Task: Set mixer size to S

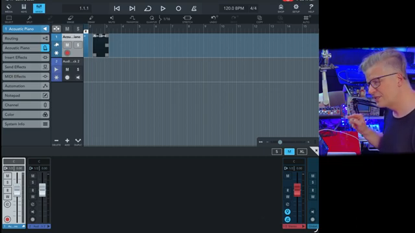Action: [277, 151]
